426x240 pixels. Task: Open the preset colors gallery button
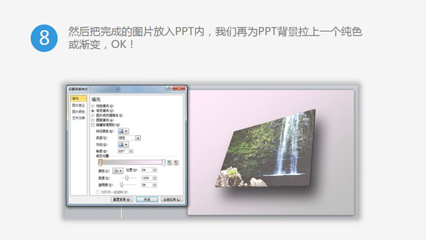point(123,131)
